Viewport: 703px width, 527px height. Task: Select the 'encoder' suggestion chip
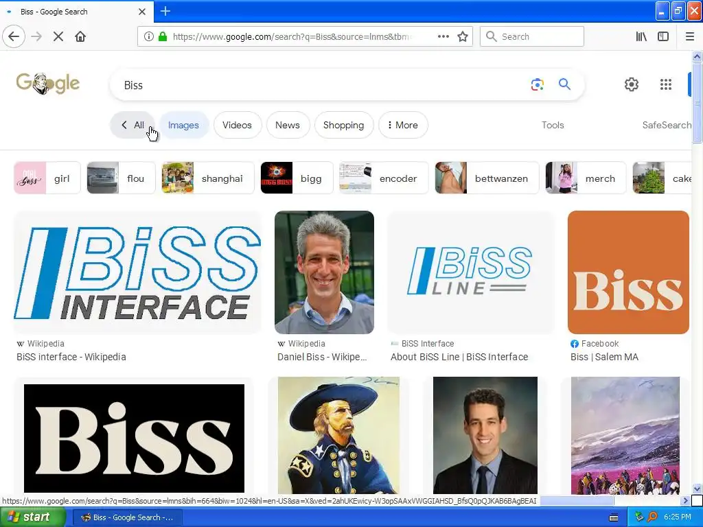[384, 178]
